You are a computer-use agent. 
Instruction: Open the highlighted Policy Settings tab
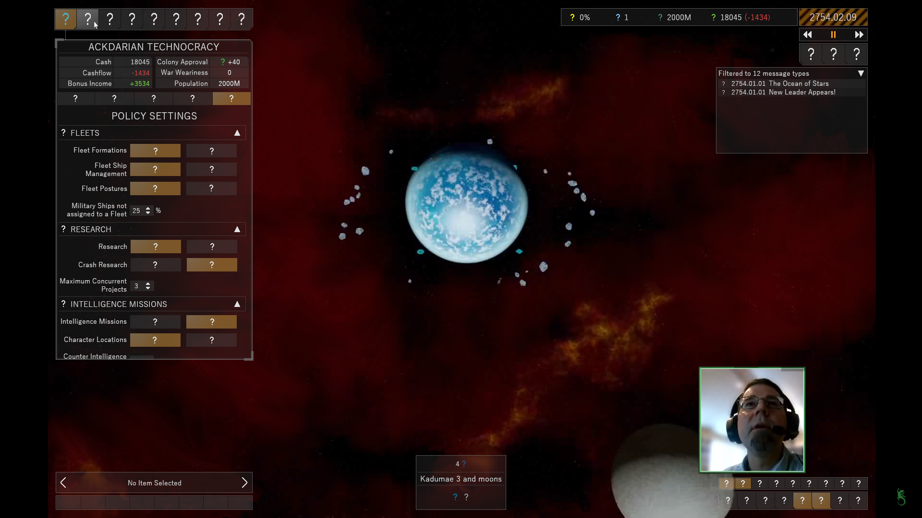click(231, 98)
